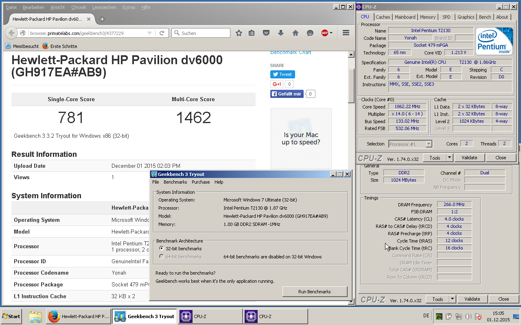Open file explorer from taskbar

click(x=35, y=316)
